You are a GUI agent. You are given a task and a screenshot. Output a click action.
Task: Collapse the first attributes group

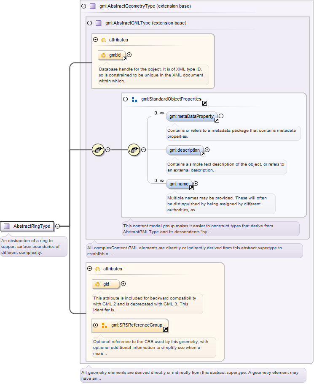pyautogui.click(x=96, y=40)
